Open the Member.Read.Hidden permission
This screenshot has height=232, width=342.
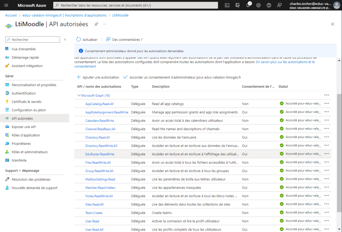100,187
